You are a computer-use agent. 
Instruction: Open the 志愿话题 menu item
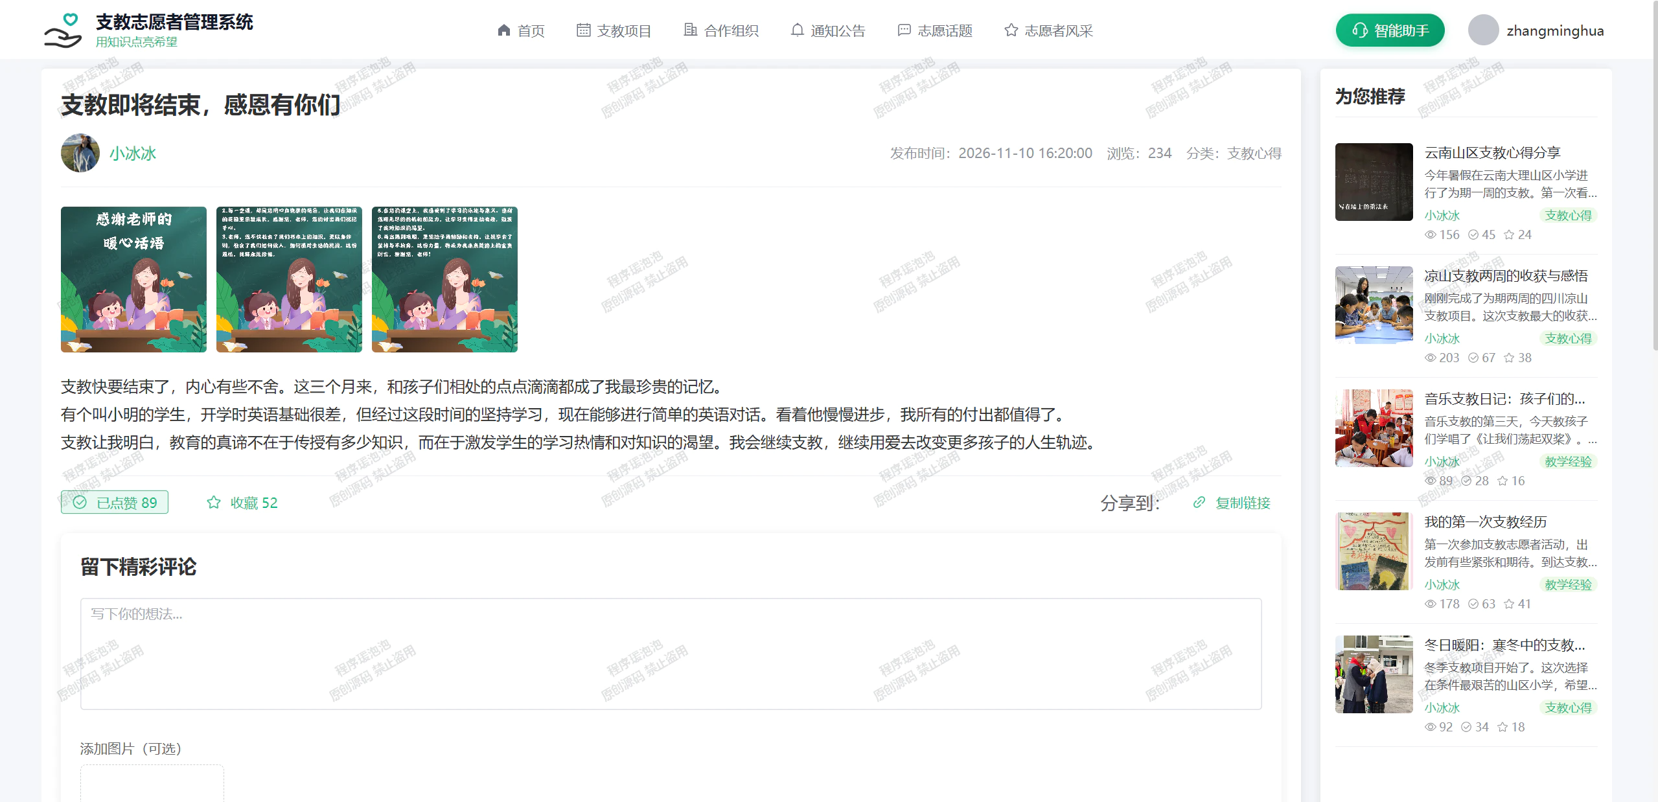pos(935,30)
